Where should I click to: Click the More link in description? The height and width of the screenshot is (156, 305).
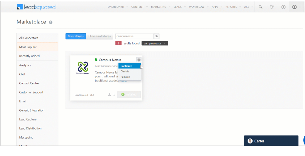click(123, 81)
